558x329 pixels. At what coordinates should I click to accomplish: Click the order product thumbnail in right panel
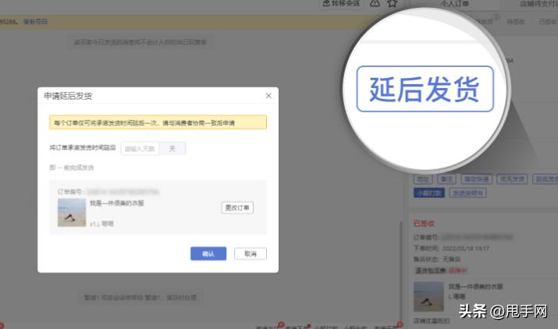tap(428, 297)
